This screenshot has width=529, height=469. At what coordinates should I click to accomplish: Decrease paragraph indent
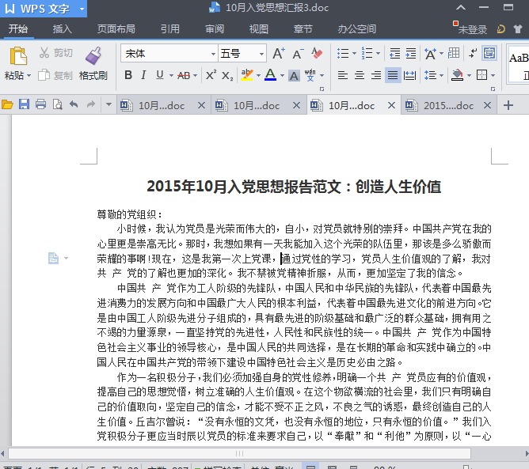(x=394, y=54)
